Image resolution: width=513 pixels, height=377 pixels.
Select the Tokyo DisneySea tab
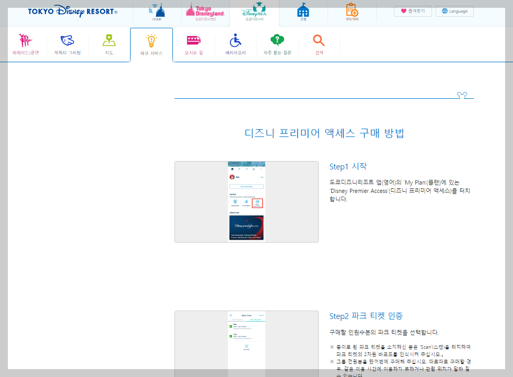[x=254, y=12]
